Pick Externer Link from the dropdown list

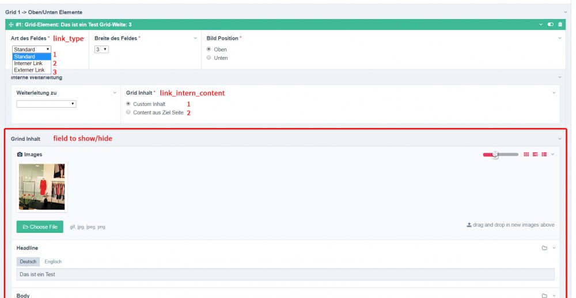29,70
